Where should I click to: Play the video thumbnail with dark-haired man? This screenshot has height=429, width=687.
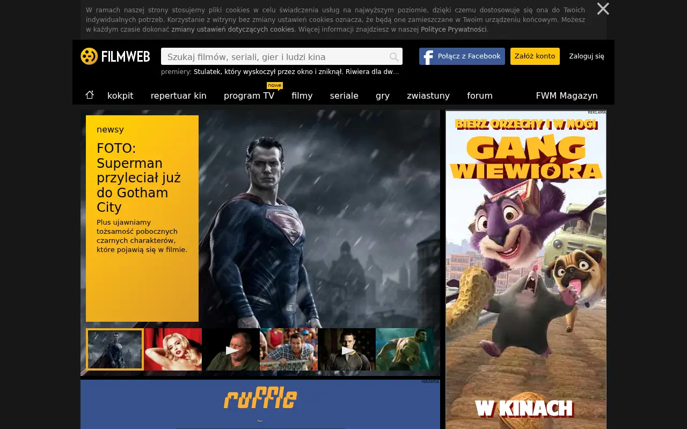(347, 350)
